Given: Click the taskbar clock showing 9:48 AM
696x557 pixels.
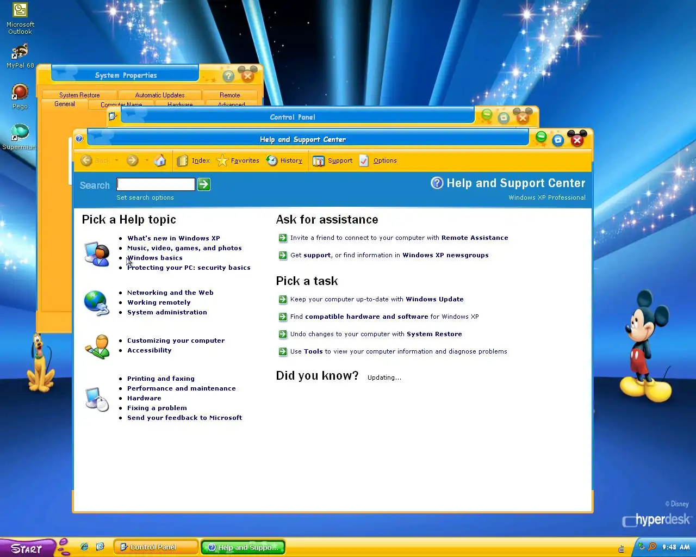Looking at the screenshot, I should (676, 547).
